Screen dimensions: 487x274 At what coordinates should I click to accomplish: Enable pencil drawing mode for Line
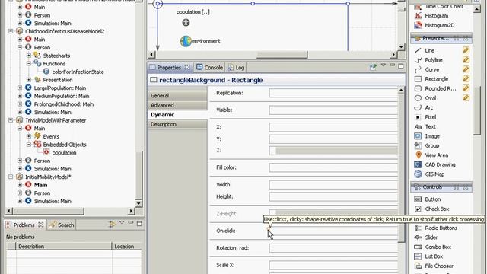pyautogui.click(x=466, y=50)
